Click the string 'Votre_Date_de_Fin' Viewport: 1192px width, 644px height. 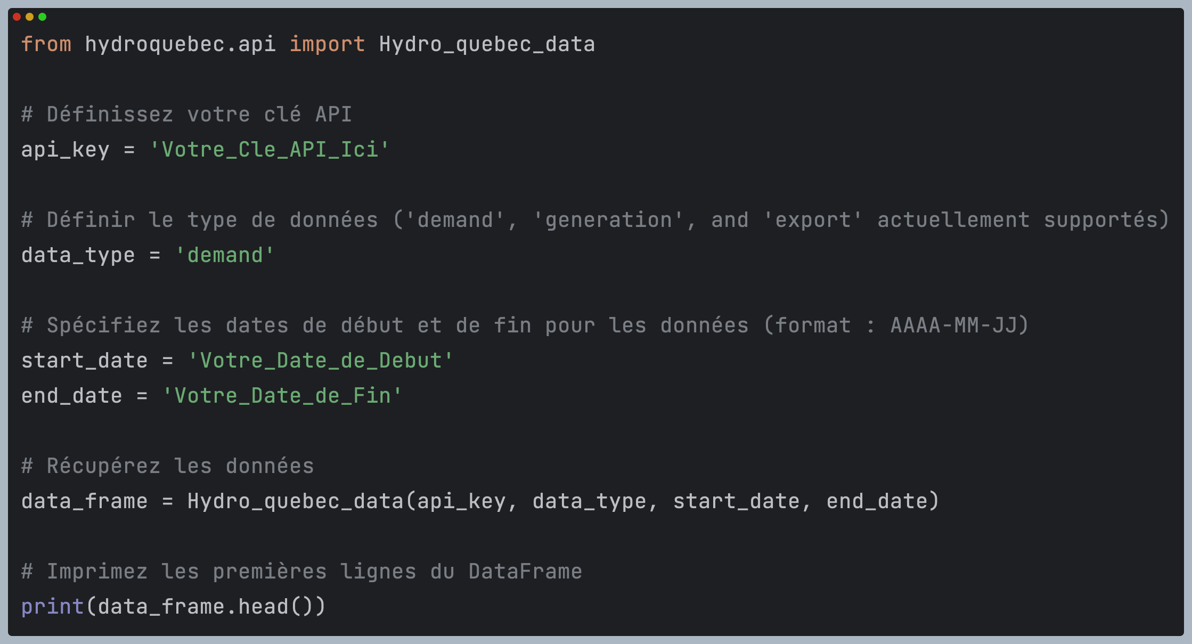[x=282, y=396]
